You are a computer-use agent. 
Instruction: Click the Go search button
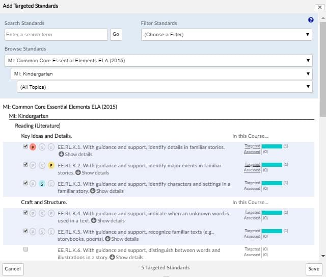click(116, 34)
